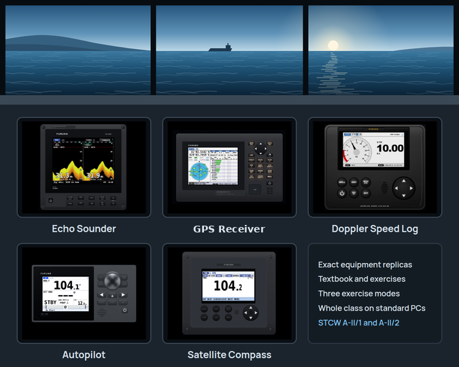
Task: Follow the STCW A-II/1 and A-II/2 link
Action: point(358,323)
